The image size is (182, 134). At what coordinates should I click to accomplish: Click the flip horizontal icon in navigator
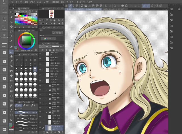click(59, 23)
